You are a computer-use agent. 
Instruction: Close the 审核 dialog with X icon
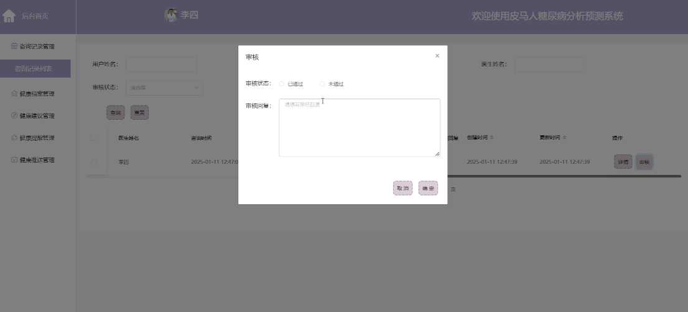[x=437, y=56]
